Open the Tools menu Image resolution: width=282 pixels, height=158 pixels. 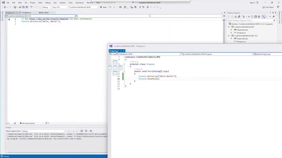(70, 3)
